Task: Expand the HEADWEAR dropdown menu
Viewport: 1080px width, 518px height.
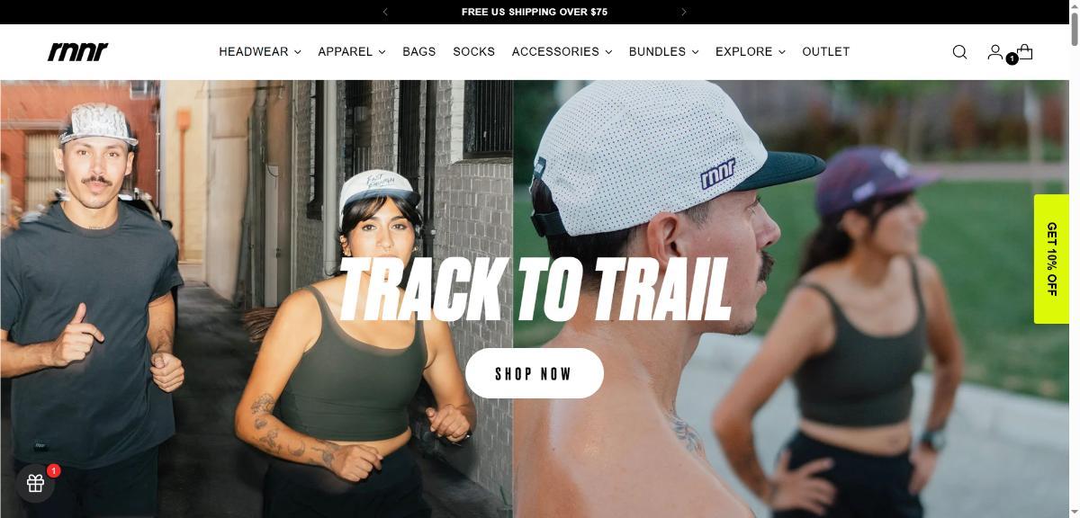Action: (260, 51)
